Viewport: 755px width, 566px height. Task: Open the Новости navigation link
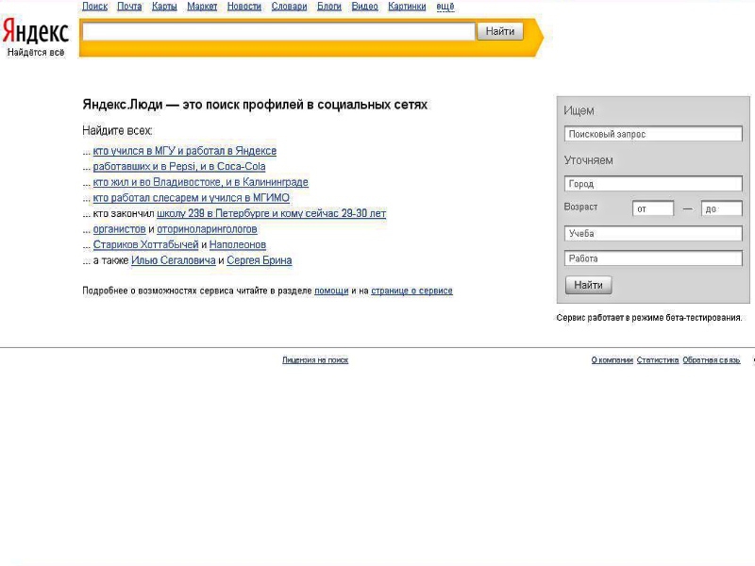pos(244,7)
